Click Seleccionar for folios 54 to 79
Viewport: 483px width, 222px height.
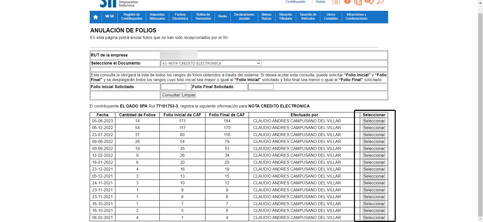coord(374,142)
